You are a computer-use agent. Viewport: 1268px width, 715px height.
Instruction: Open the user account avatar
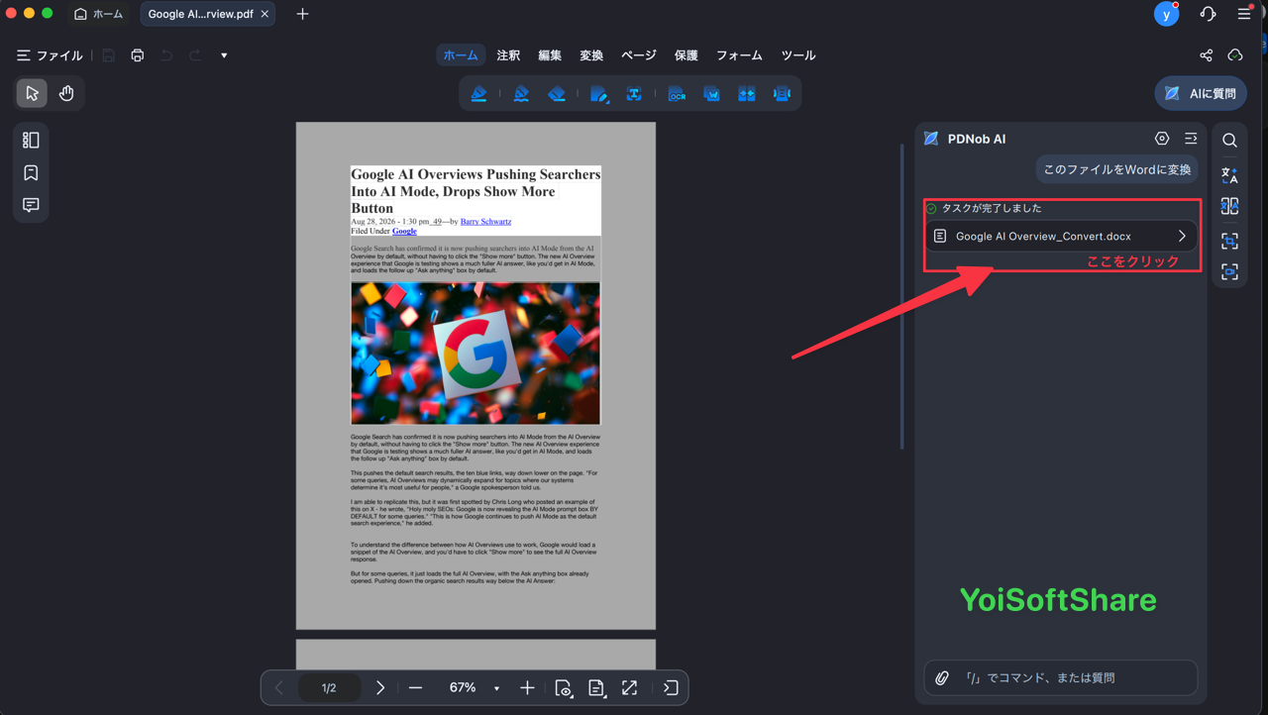1166,14
